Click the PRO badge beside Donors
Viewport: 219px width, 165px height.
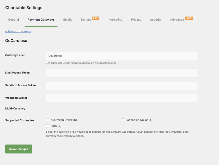click(x=96, y=18)
